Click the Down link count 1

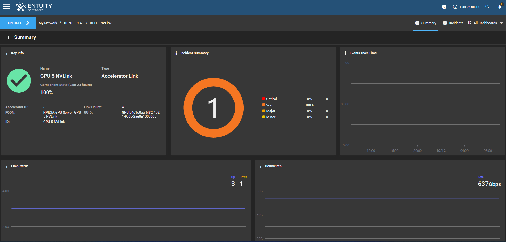click(x=241, y=184)
